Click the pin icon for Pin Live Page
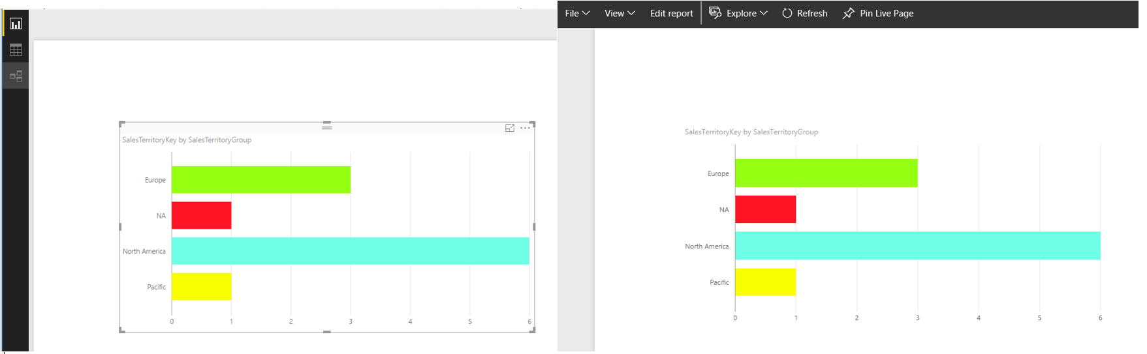This screenshot has height=354, width=1147. pyautogui.click(x=848, y=13)
